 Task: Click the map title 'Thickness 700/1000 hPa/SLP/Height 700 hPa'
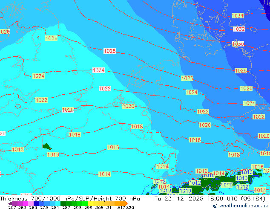(70, 198)
